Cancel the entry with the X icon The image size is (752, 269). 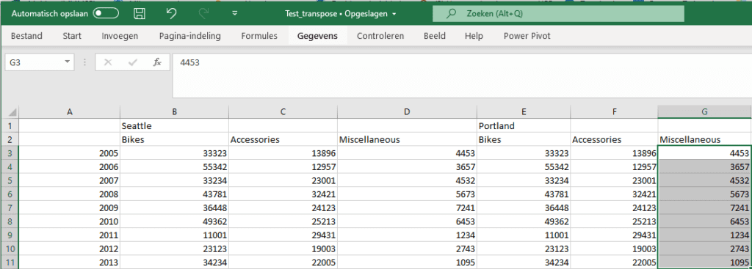click(108, 62)
